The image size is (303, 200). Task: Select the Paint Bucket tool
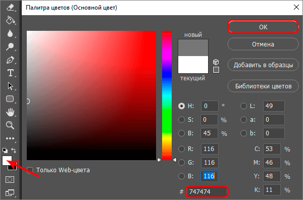tap(10, 20)
